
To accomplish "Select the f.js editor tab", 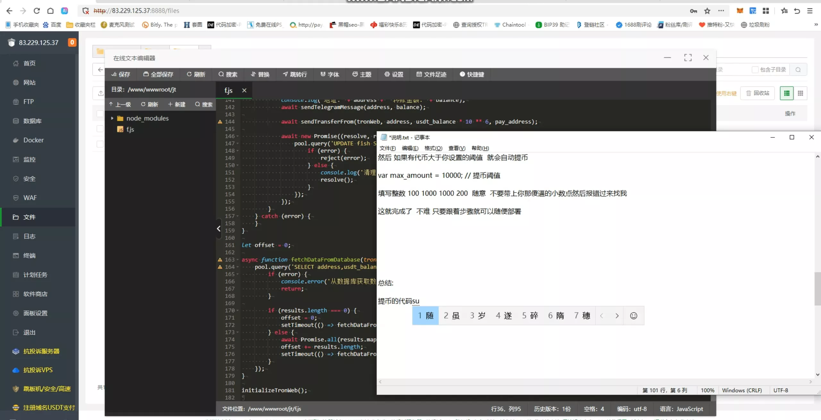I will (x=228, y=90).
